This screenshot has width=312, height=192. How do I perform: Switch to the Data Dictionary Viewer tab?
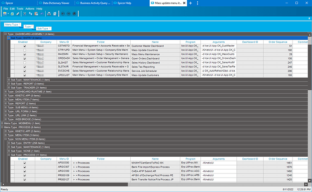[x=56, y=3]
